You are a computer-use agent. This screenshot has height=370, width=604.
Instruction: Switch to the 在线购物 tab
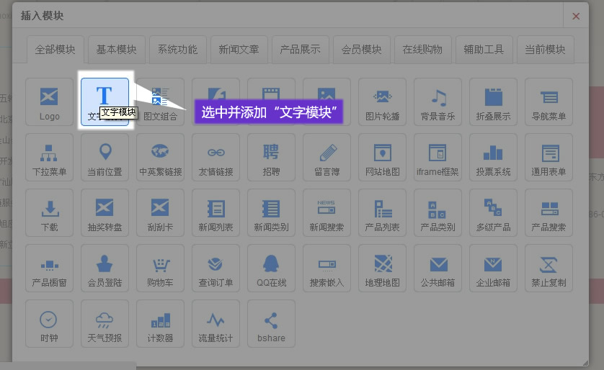click(x=422, y=50)
